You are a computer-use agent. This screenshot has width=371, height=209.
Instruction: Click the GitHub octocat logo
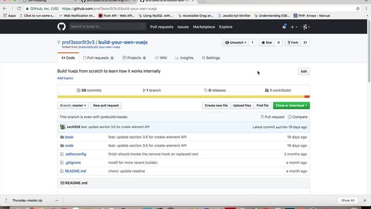coord(61,27)
